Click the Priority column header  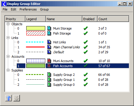pos(15,19)
